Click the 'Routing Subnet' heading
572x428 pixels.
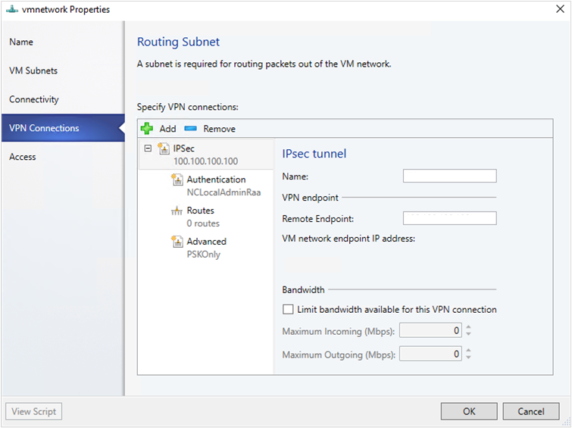click(x=178, y=42)
